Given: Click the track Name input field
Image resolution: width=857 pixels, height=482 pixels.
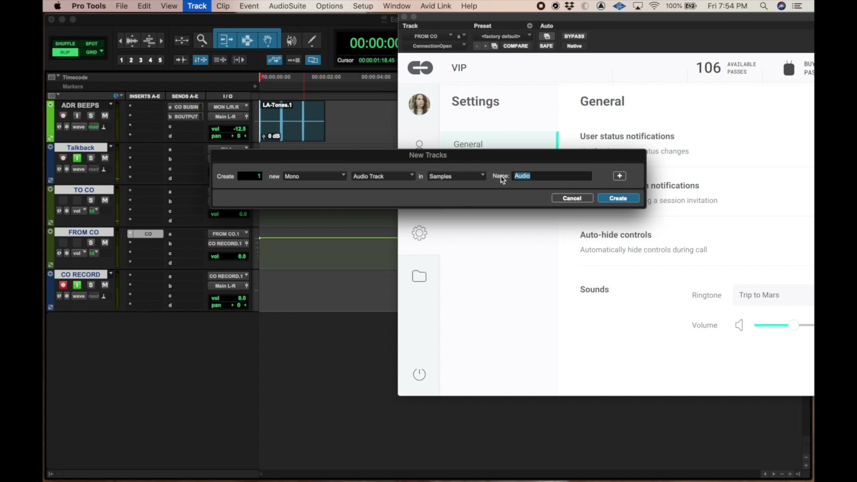Looking at the screenshot, I should (552, 176).
